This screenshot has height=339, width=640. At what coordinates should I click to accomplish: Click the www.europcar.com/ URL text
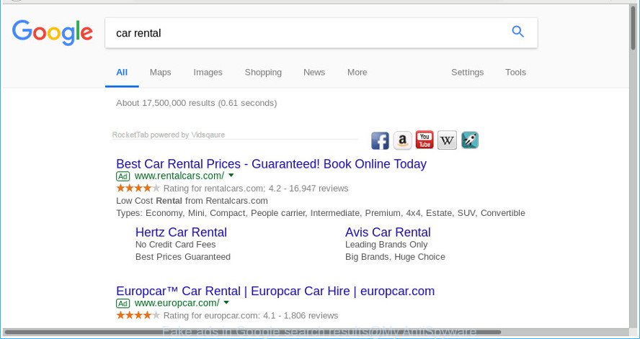tap(177, 303)
